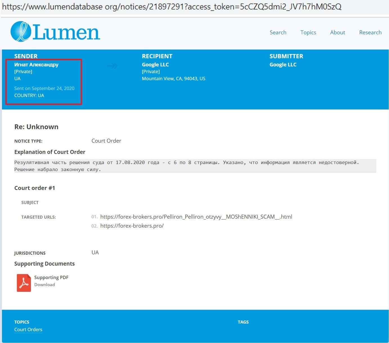Click the 'Mountain View, CA, 94043, US' address
389x343 pixels.
click(x=174, y=79)
